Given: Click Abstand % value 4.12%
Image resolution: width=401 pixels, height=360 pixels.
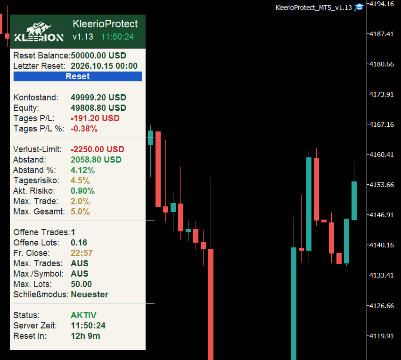Looking at the screenshot, I should click(83, 170).
